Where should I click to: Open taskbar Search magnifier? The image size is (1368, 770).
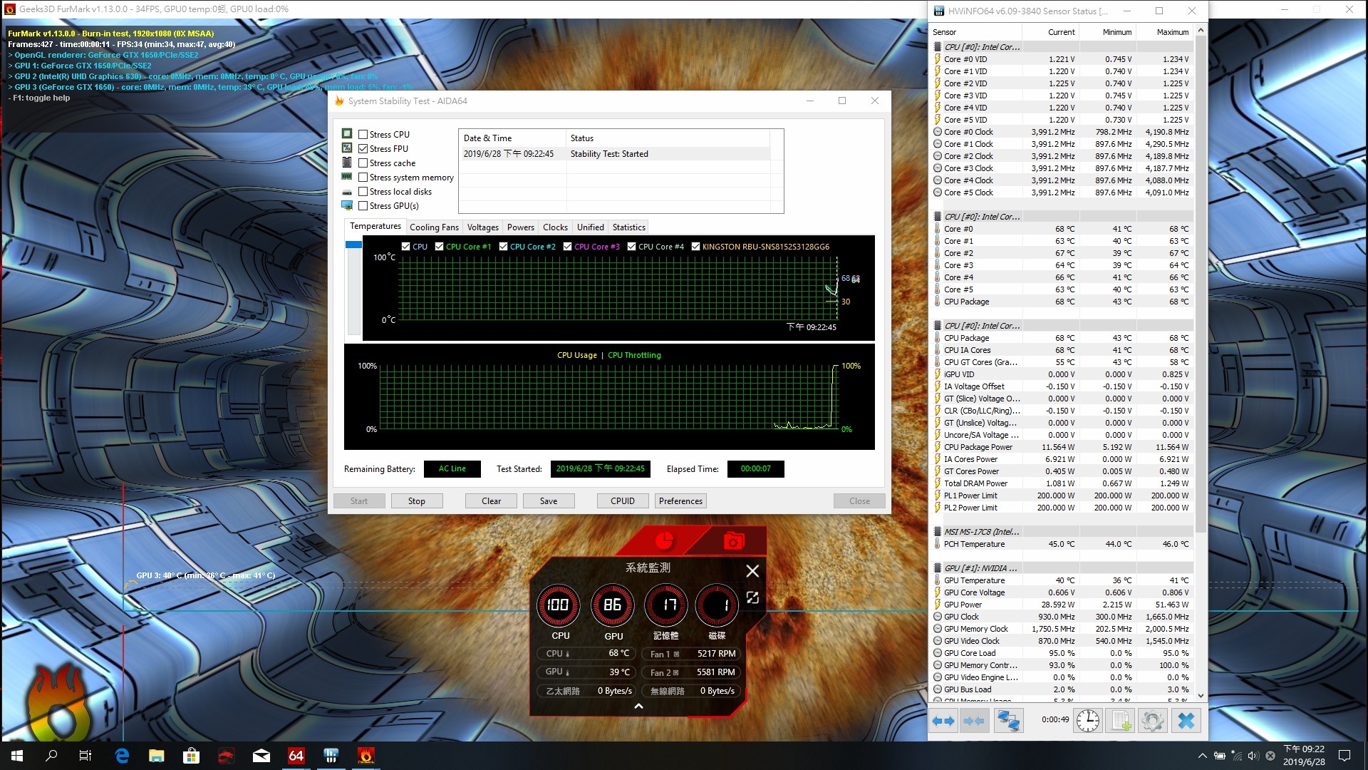pos(51,756)
